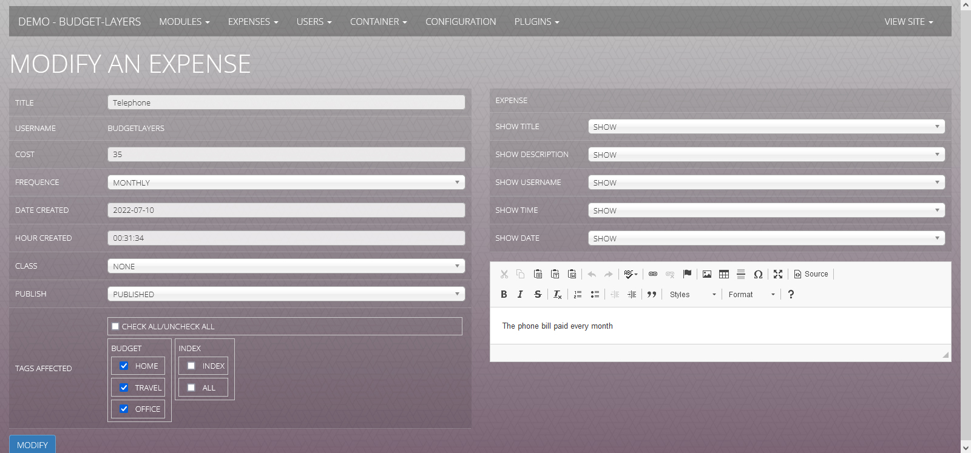Click the anchor flag icon
Viewport: 971px width, 453px height.
tap(687, 274)
